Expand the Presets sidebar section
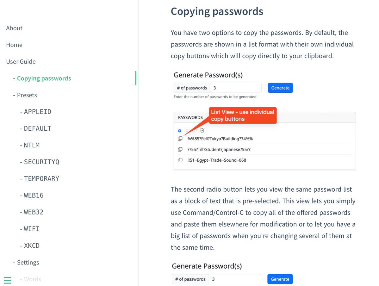Viewport: 379px width, 286px height. (x=27, y=95)
